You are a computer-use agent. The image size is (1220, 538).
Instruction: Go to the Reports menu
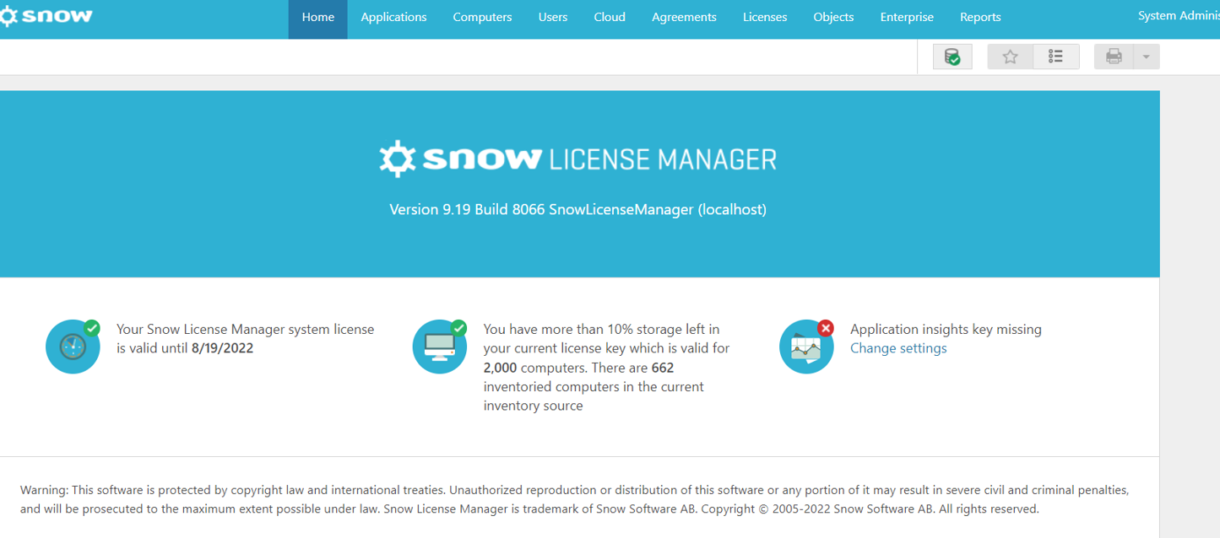(x=980, y=17)
